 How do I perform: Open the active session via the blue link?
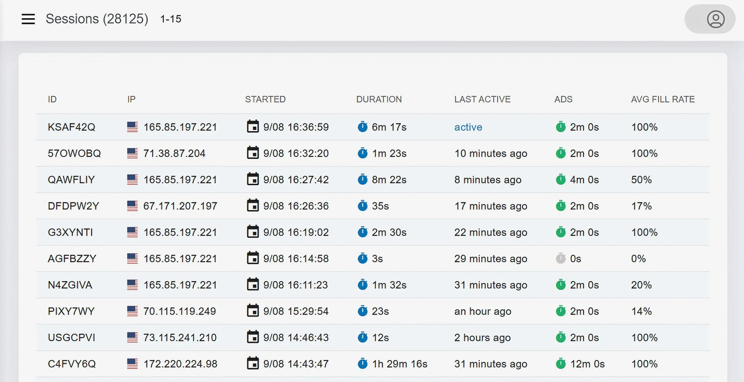468,127
